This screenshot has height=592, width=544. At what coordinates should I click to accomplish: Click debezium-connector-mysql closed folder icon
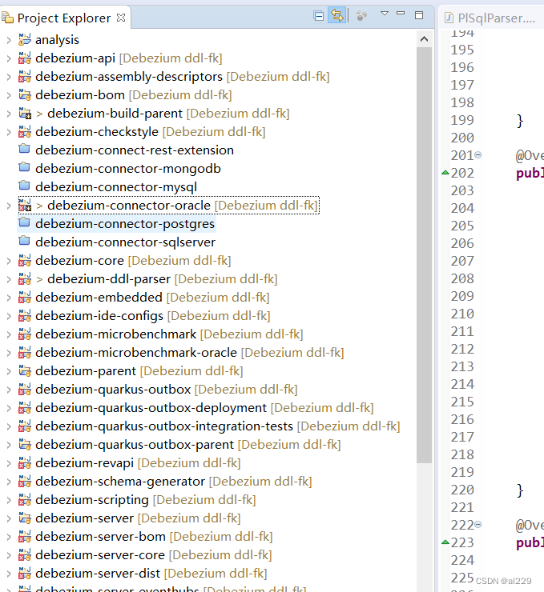tap(25, 186)
